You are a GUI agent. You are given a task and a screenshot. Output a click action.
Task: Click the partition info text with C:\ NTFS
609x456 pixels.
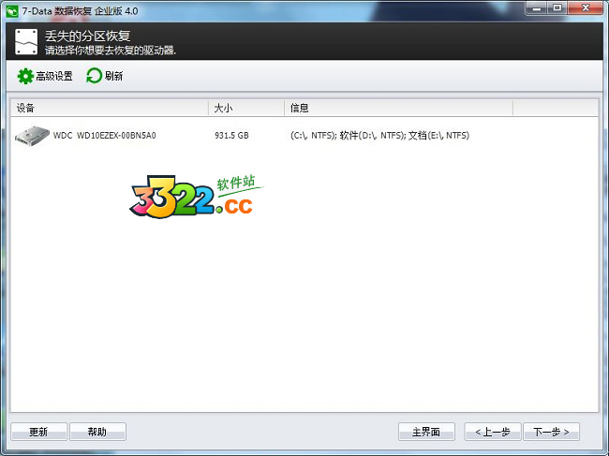tap(379, 136)
